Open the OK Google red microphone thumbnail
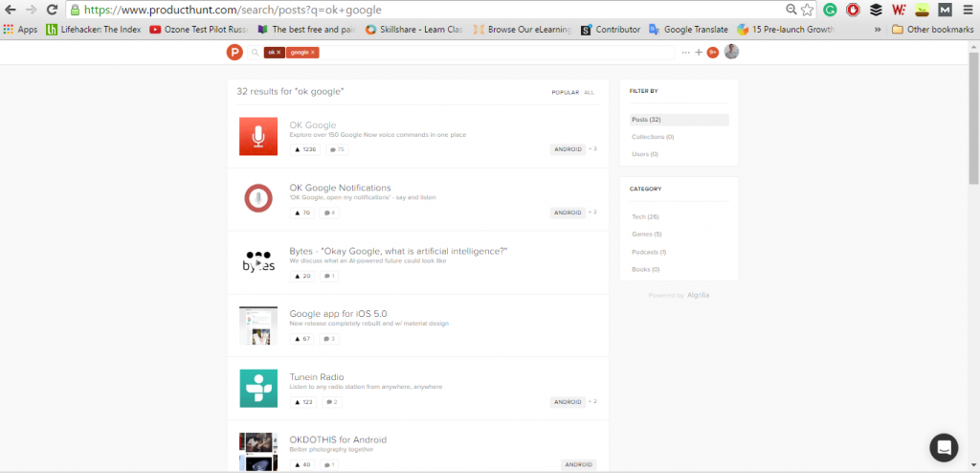 258,136
